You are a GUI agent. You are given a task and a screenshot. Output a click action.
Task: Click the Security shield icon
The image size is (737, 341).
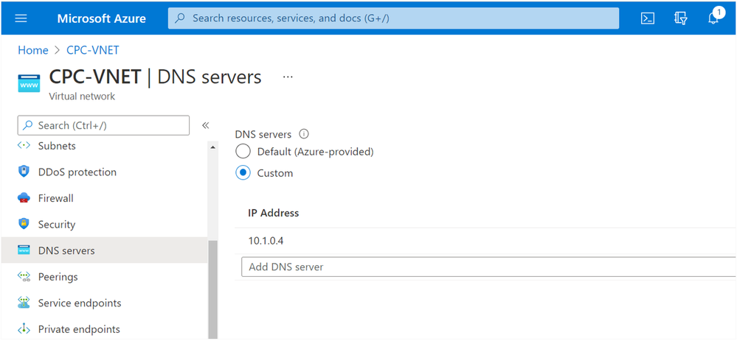[24, 224]
